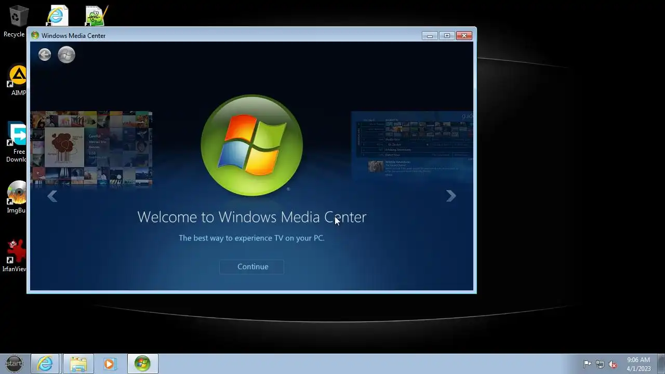The height and width of the screenshot is (374, 665).
Task: Click the muted volume tray icon
Action: [x=613, y=364]
